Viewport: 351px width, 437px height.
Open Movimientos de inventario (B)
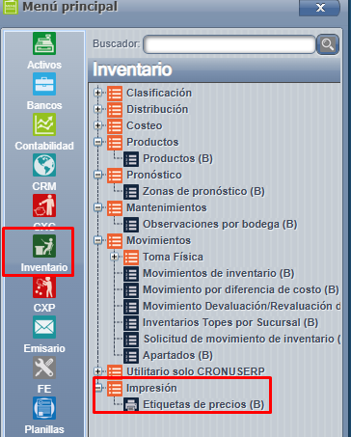(219, 273)
